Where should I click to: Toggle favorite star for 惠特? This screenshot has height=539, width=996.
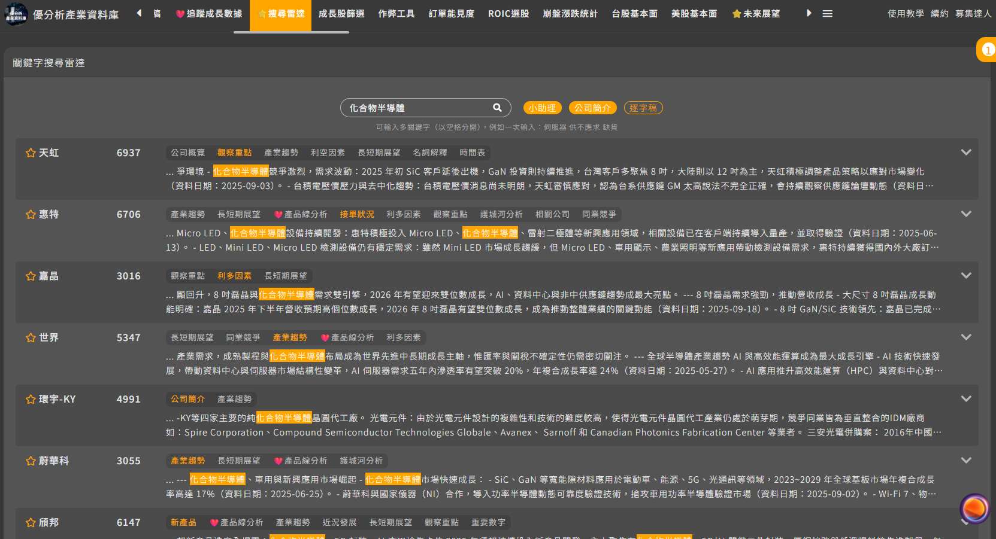point(31,215)
